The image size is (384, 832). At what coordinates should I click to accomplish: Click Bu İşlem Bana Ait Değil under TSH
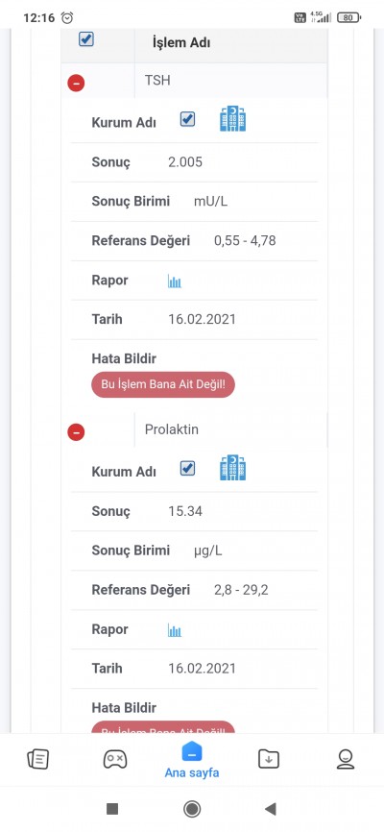[x=163, y=384]
